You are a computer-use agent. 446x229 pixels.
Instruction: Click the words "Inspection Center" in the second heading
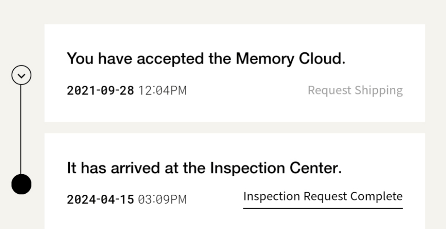pyautogui.click(x=275, y=168)
